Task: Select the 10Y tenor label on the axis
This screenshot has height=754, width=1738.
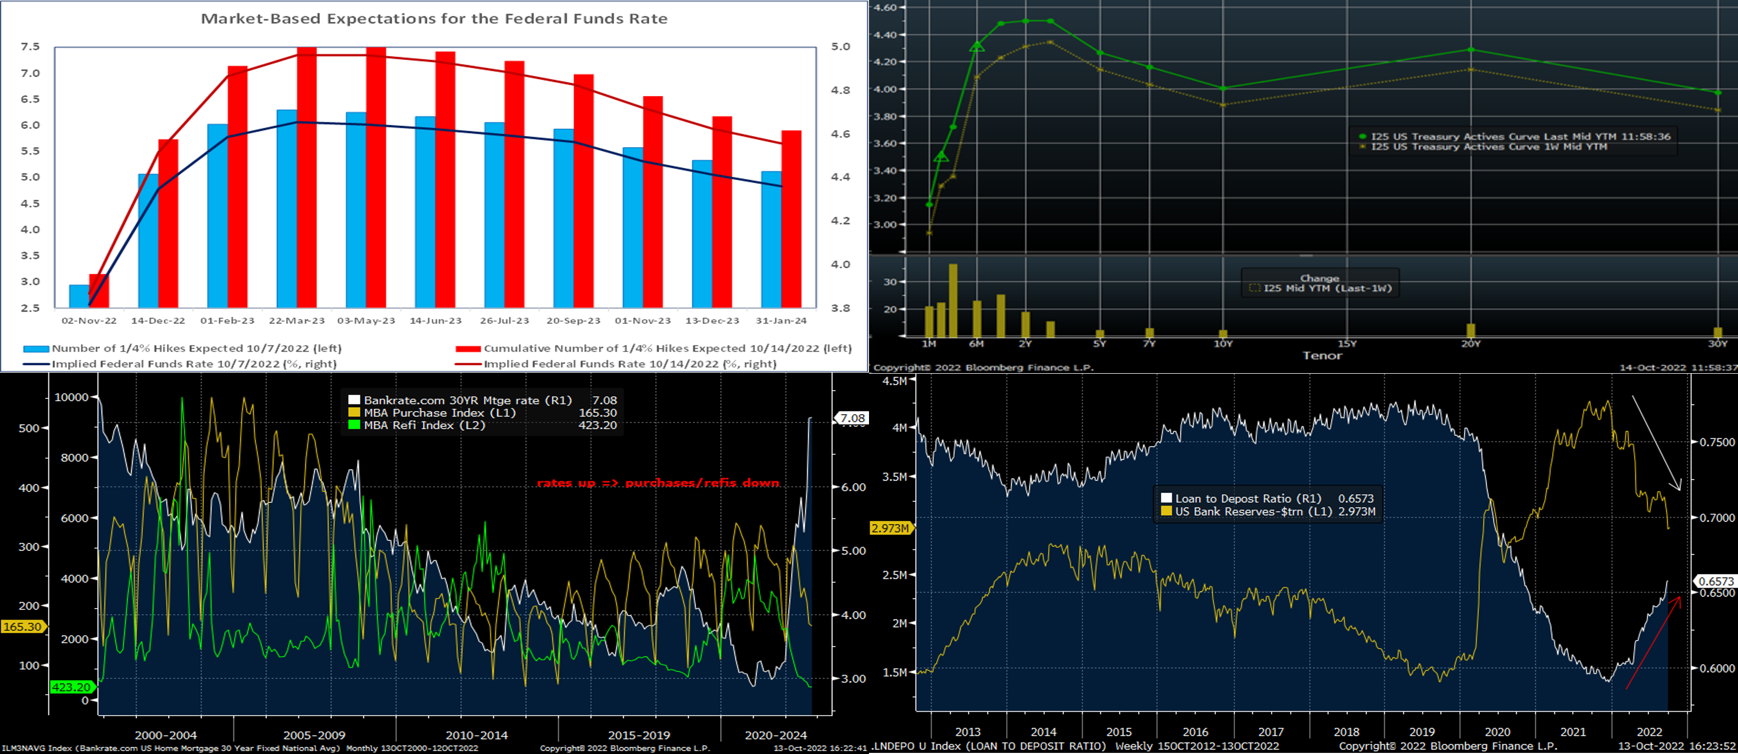Action: [x=1223, y=344]
